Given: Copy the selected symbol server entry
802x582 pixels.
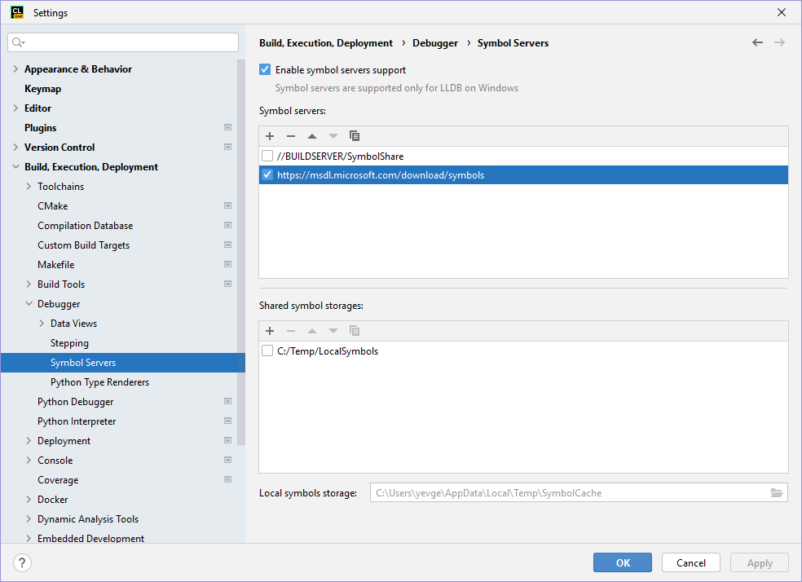Looking at the screenshot, I should point(355,136).
